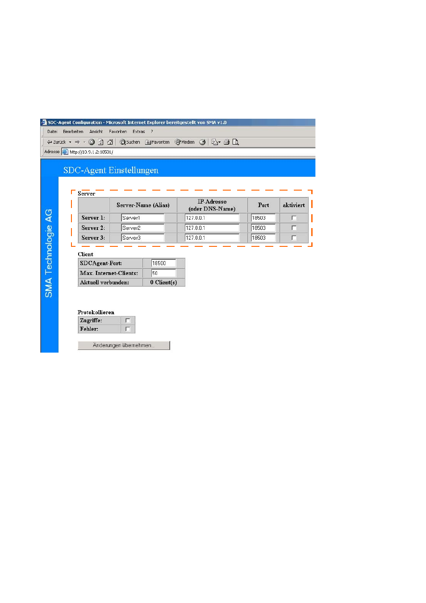Screen dimensions: 426x603
Task: Toggle the Zugriffe logging checkbox
Action: point(128,320)
